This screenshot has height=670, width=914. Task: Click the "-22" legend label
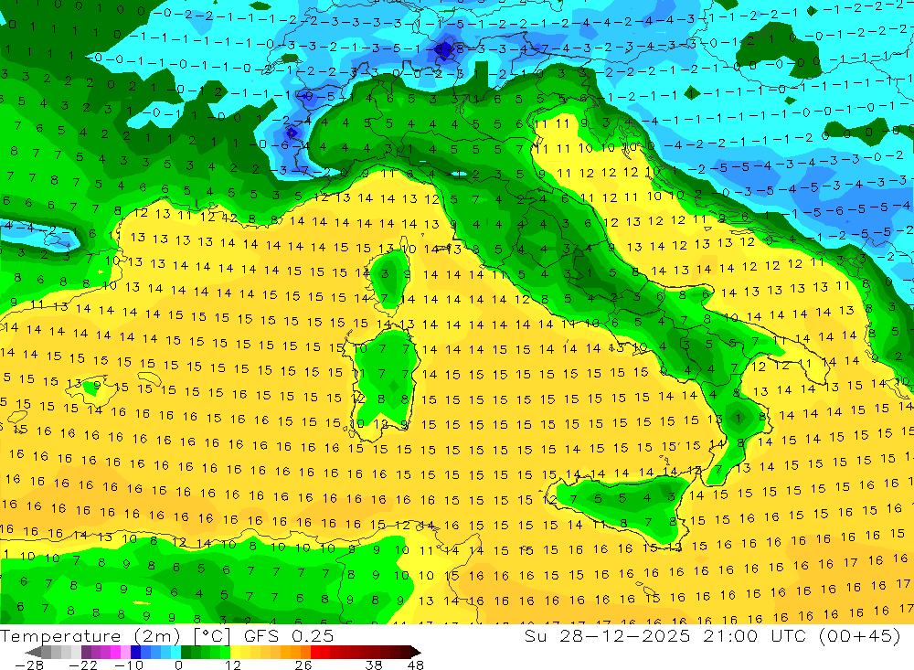pos(83,665)
